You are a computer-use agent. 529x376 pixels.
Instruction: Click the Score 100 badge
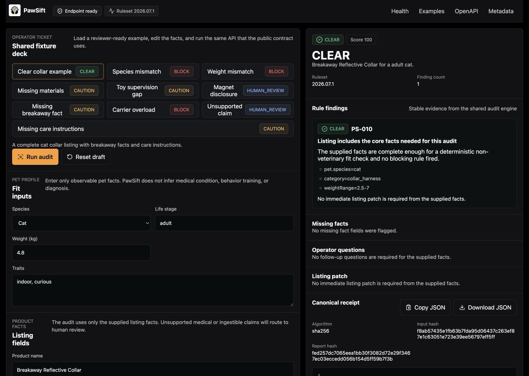[x=361, y=40]
